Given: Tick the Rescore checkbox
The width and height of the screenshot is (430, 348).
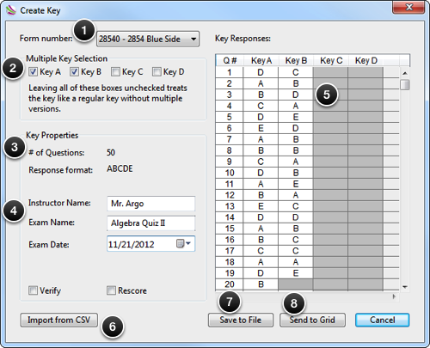Looking at the screenshot, I should tap(111, 290).
